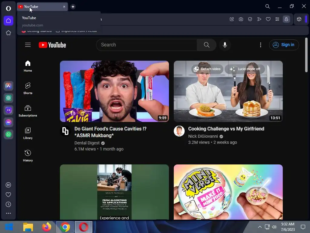Open ChatSonic sidebar icon

pyautogui.click(x=8, y=110)
